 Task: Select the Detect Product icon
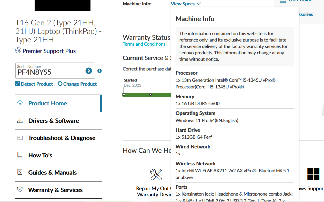tap(17, 84)
